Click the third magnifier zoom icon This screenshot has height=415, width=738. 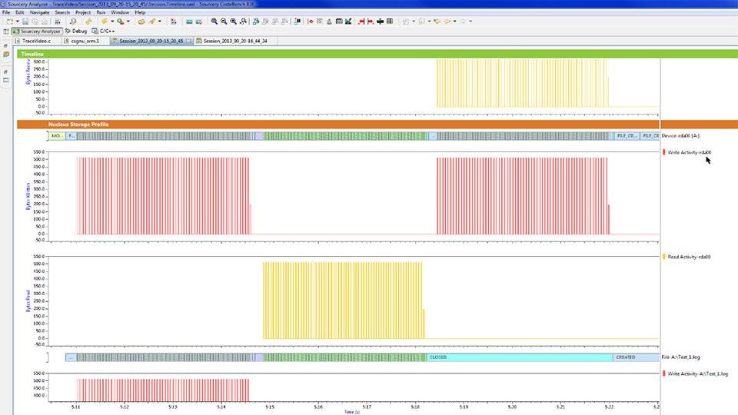pyautogui.click(x=234, y=22)
